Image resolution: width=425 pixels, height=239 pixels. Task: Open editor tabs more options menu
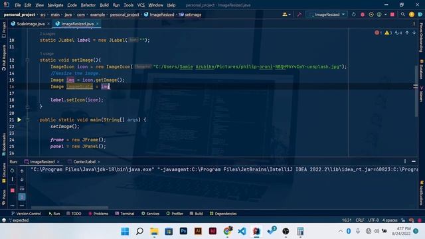(x=414, y=24)
